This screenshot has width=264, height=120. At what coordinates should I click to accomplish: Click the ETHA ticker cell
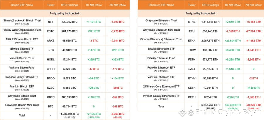pyautogui.click(x=192, y=41)
